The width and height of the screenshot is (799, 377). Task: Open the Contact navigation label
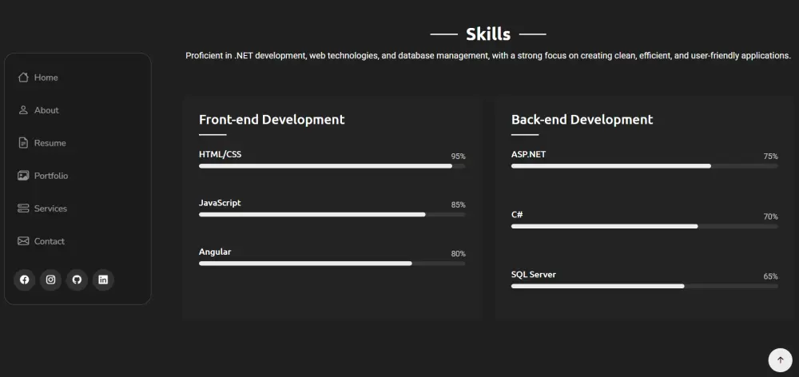click(x=50, y=241)
